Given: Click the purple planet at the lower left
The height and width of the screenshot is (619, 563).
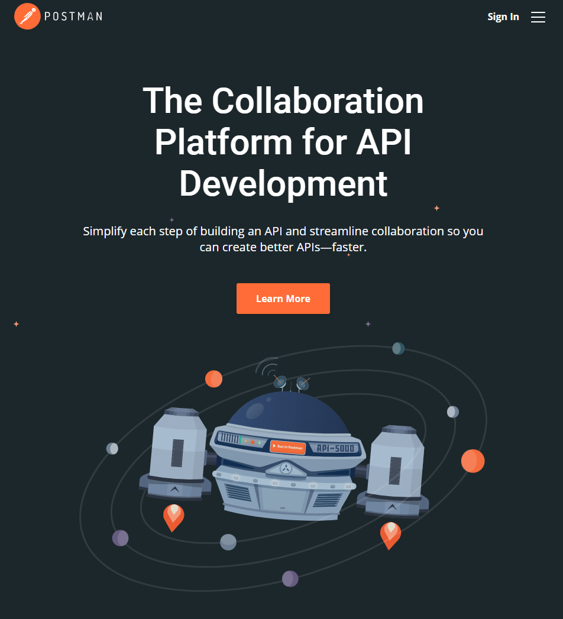Looking at the screenshot, I should [120, 538].
